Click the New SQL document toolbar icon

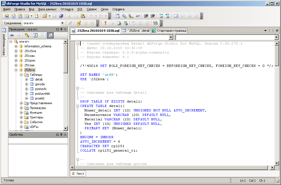point(7,16)
